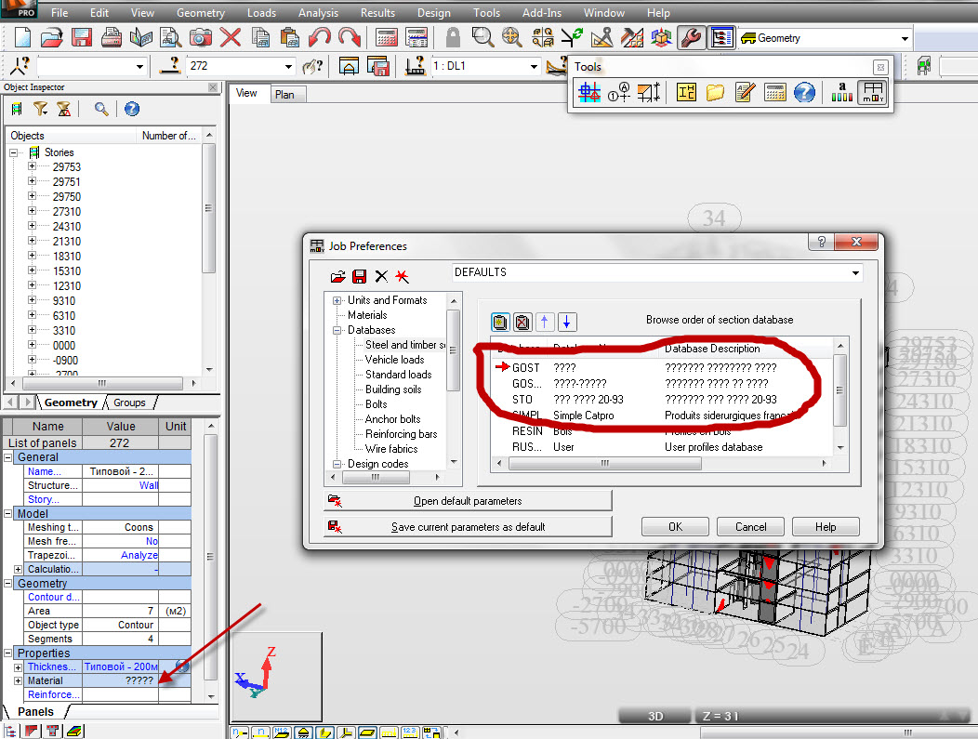978x739 pixels.
Task: Click the calculator icon in the Tools palette
Action: 774,92
